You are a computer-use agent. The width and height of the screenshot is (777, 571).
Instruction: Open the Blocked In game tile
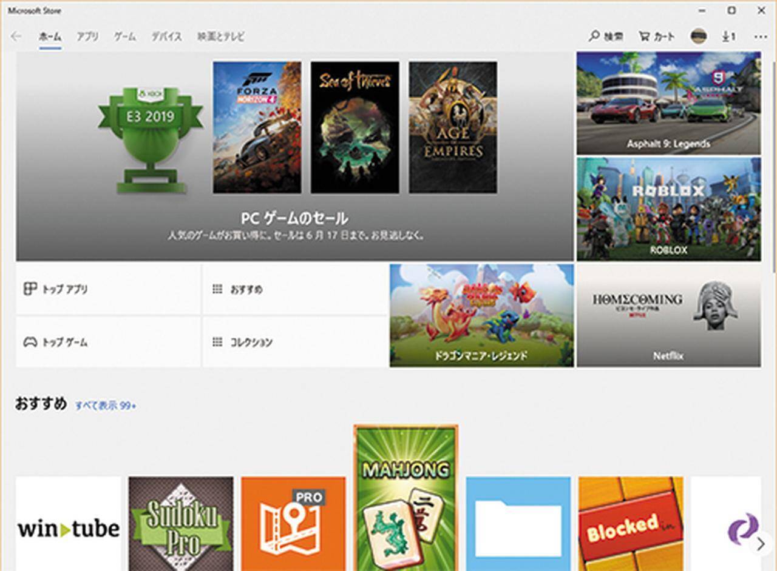(x=631, y=524)
